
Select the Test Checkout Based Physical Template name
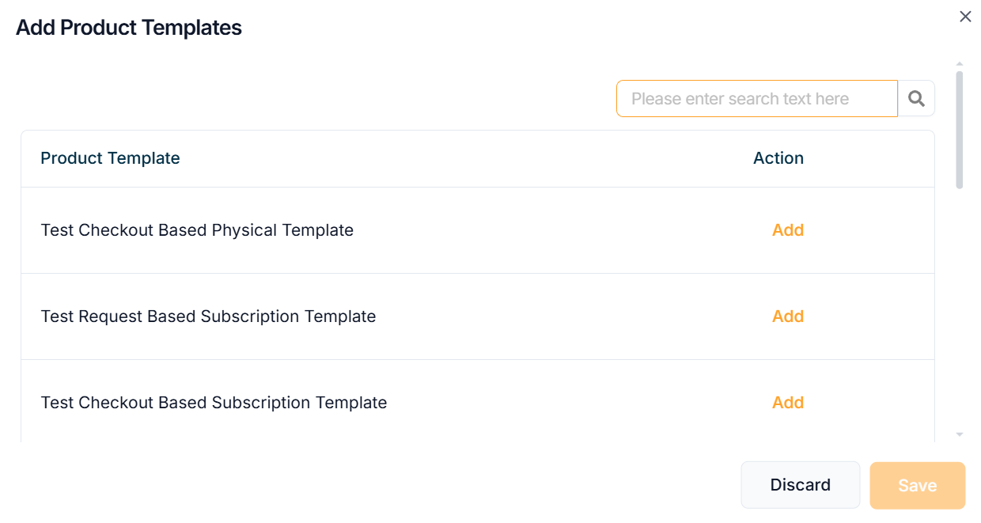[197, 230]
